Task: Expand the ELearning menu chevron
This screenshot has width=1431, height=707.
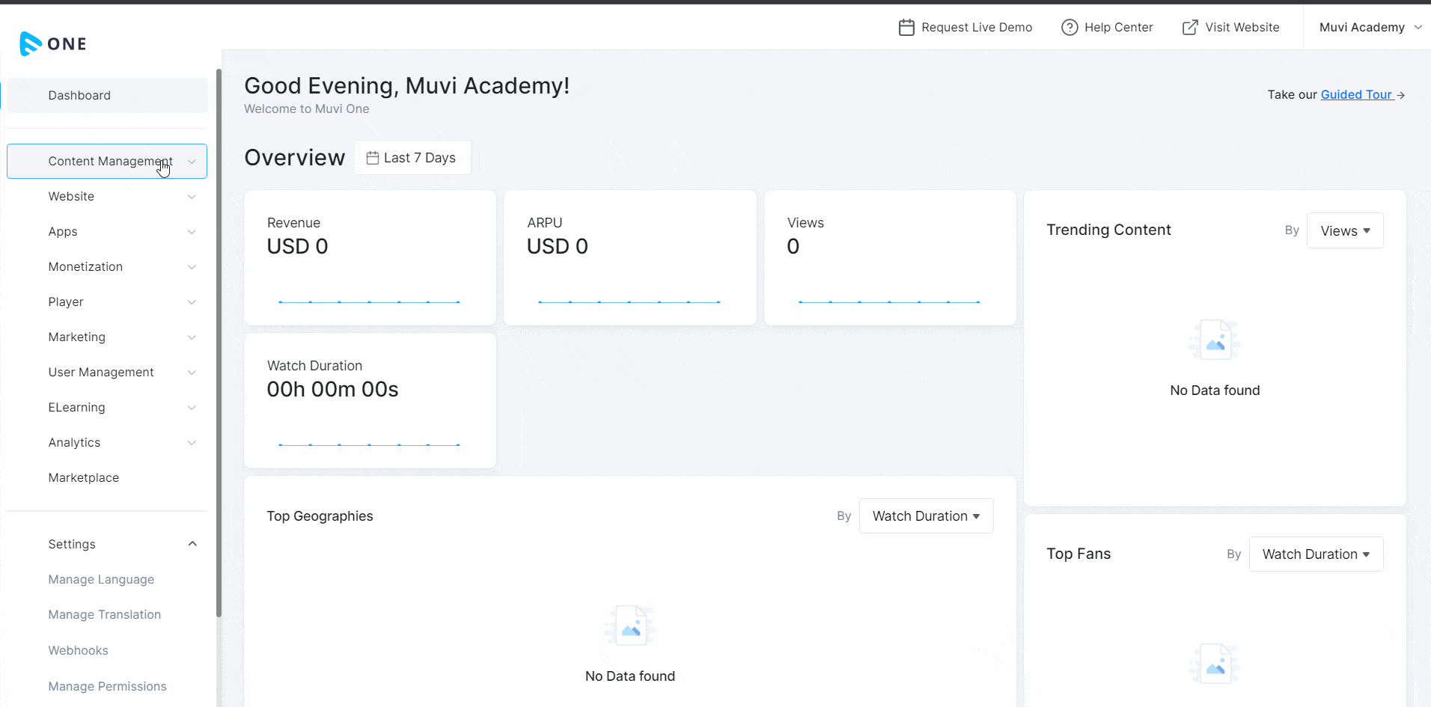Action: (x=192, y=408)
